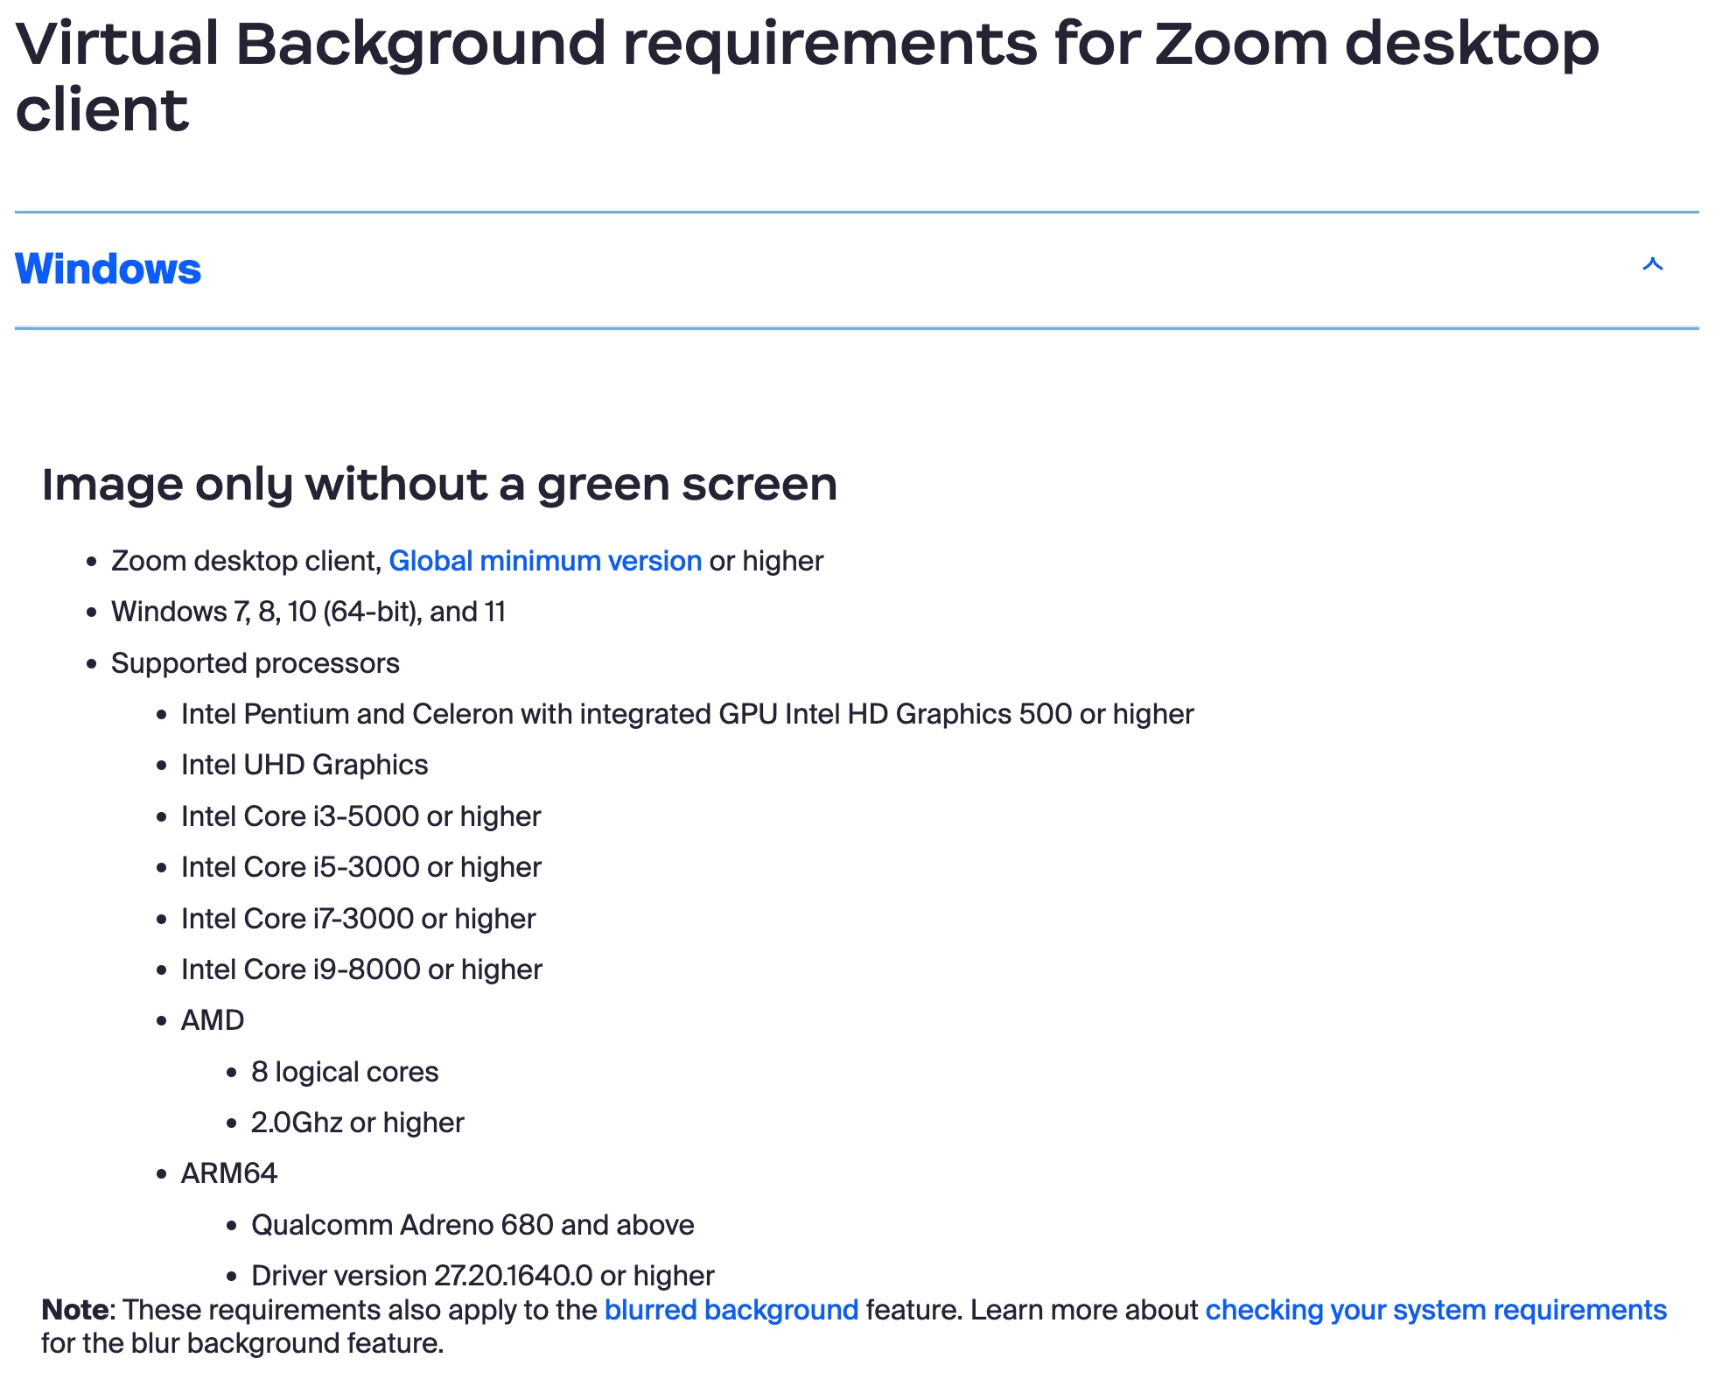1729x1393 pixels.
Task: Click the Windows 7, 8, 10 (64-bit) bullet text
Action: 308,612
